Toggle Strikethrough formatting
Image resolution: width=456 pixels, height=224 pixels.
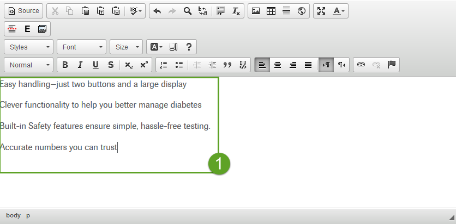point(111,65)
